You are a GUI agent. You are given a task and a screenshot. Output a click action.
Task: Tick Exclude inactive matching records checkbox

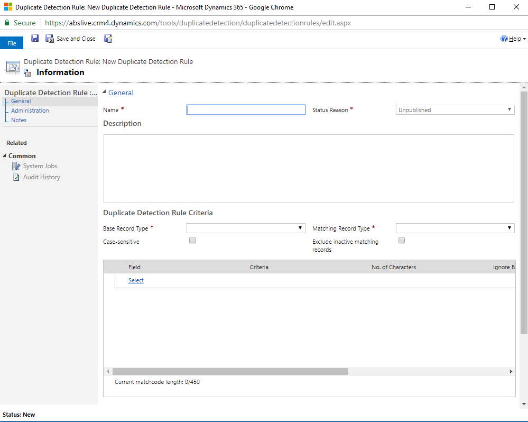tap(401, 240)
